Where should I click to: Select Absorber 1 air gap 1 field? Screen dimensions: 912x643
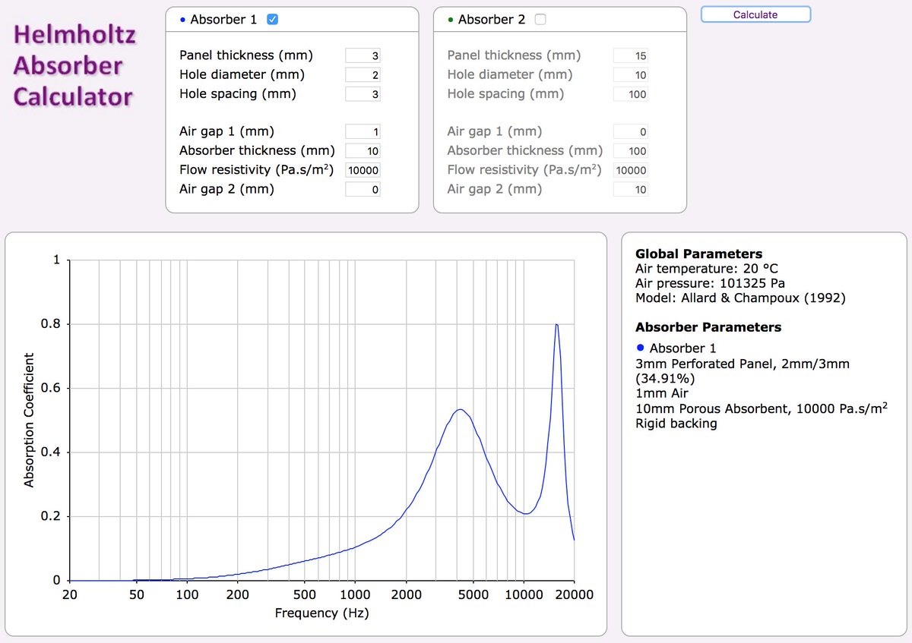coord(363,132)
